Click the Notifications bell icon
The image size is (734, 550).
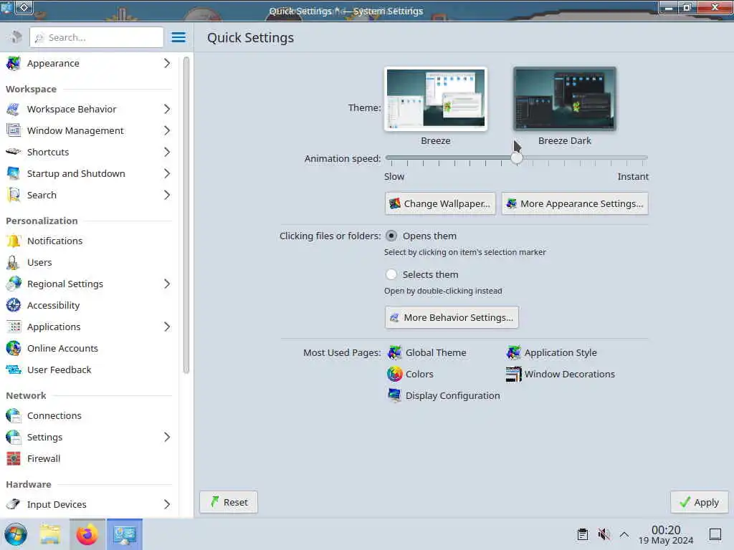[14, 241]
